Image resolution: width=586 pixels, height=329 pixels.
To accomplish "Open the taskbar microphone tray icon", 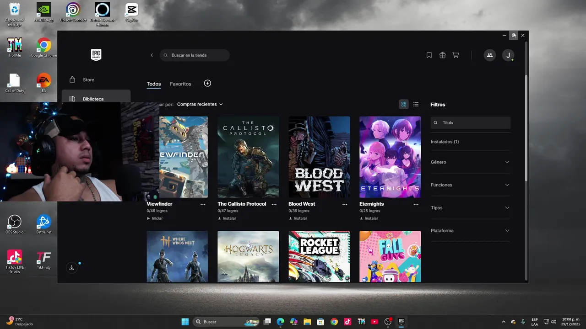I will pos(523,322).
